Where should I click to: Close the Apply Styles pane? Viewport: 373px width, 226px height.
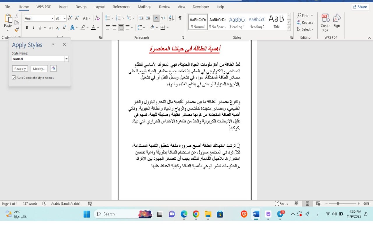pyautogui.click(x=64, y=44)
